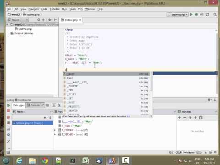Select the testme.php:12 main frame entry

click(x=33, y=123)
